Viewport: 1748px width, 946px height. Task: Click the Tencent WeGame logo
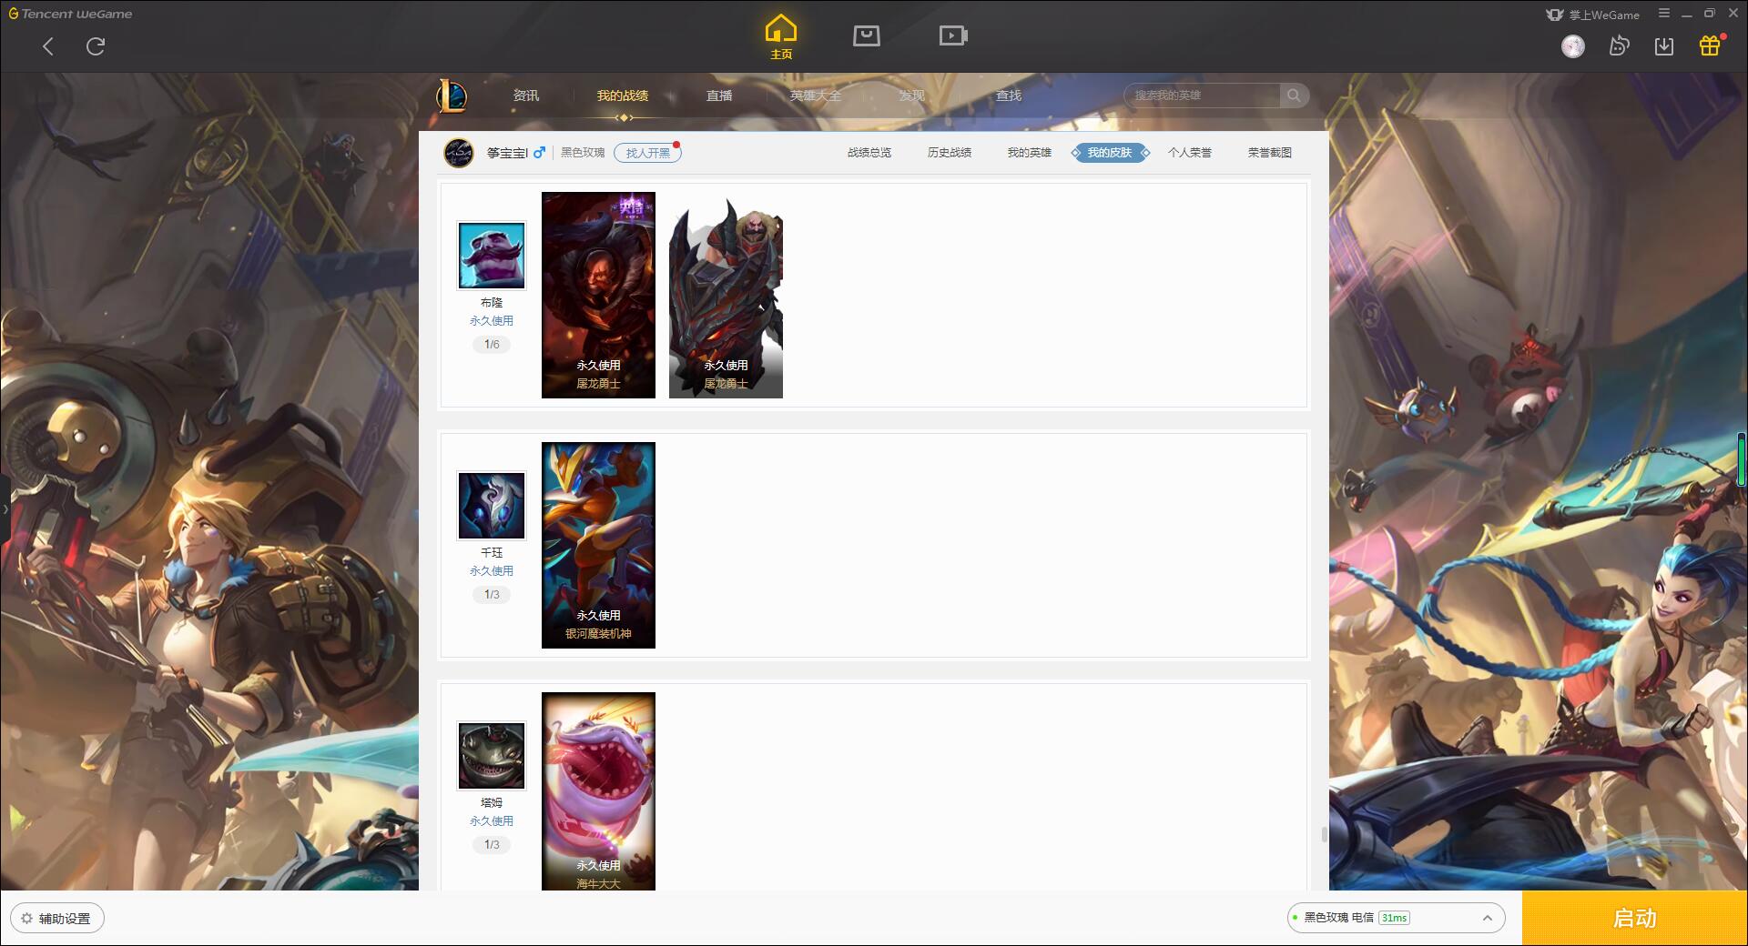tap(70, 14)
